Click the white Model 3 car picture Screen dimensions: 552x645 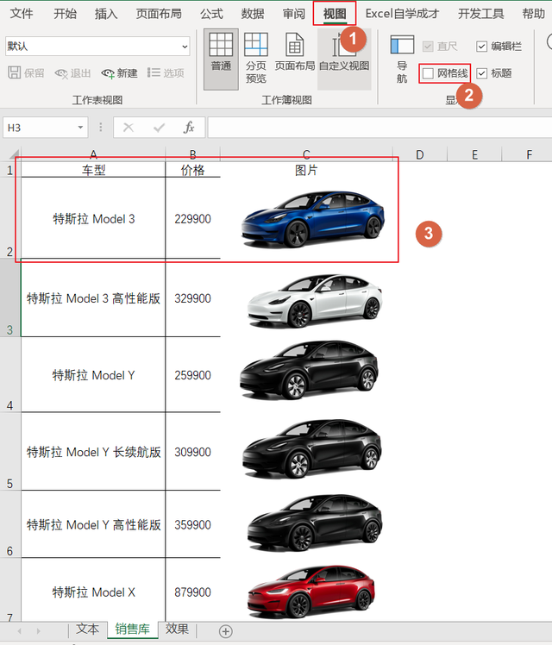tap(315, 300)
